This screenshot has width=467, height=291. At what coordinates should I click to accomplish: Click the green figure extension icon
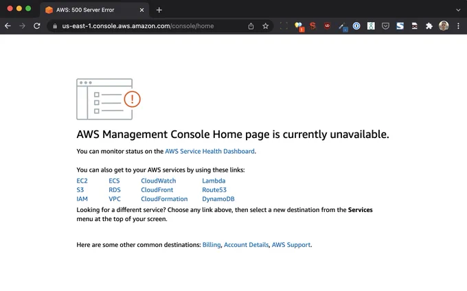coord(371,26)
